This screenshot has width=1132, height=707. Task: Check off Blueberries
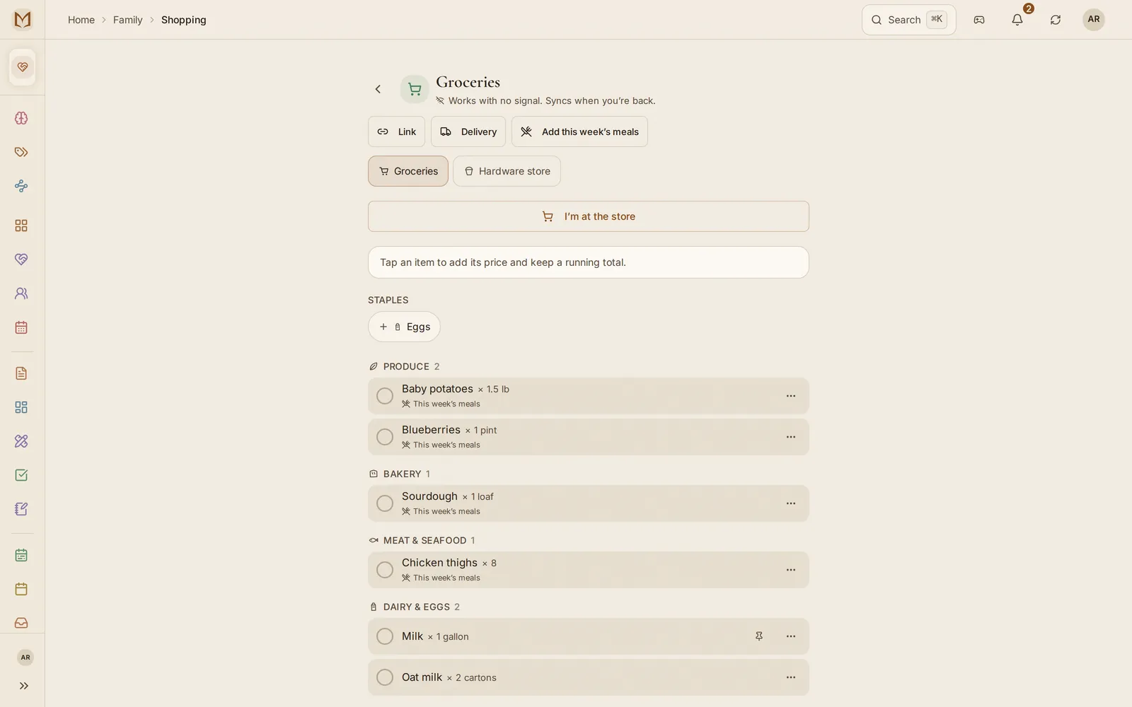click(x=385, y=437)
